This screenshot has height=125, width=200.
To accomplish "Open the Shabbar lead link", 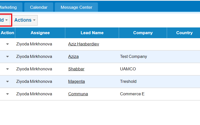I will point(76,69).
